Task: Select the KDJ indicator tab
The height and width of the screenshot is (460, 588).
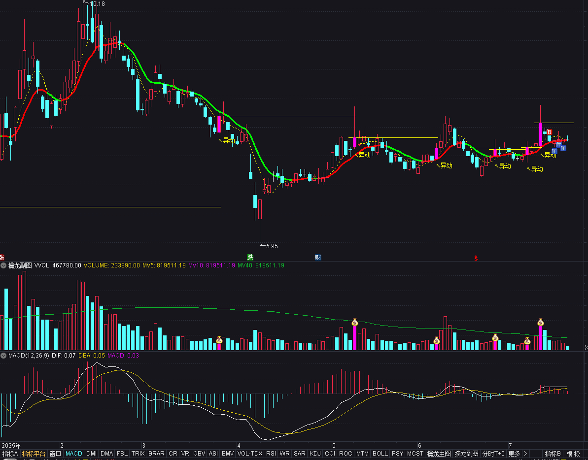Action: point(315,453)
